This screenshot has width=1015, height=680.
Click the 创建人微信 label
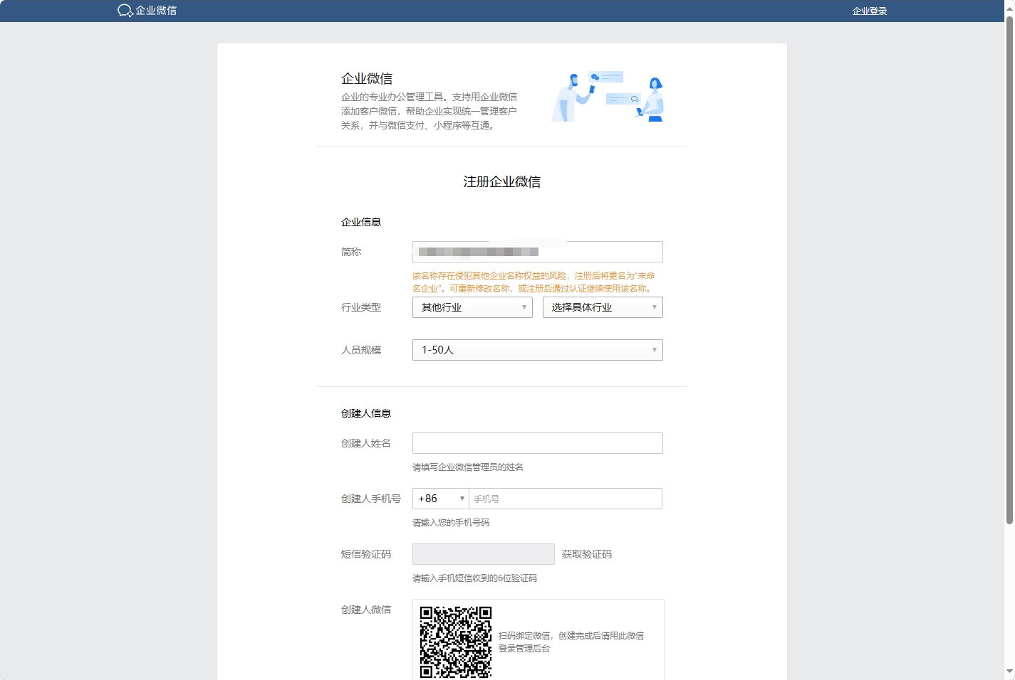[x=366, y=610]
